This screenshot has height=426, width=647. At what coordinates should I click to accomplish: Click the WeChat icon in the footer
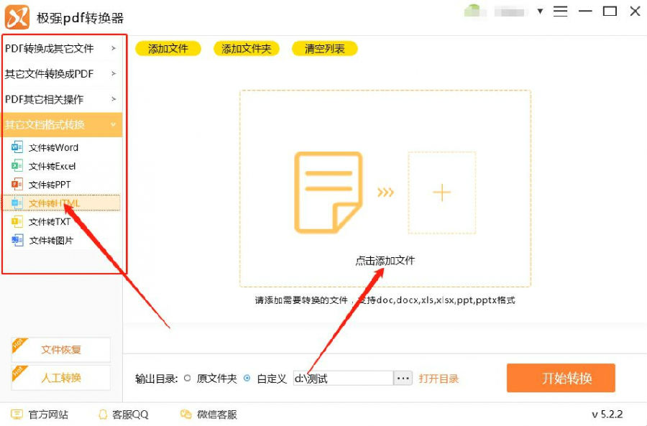pyautogui.click(x=186, y=415)
